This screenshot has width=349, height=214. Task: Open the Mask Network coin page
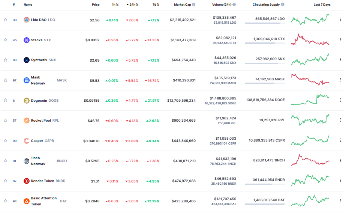pyautogui.click(x=38, y=80)
